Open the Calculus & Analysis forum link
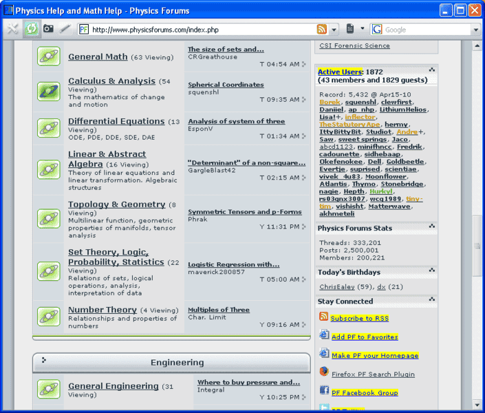 [x=111, y=81]
